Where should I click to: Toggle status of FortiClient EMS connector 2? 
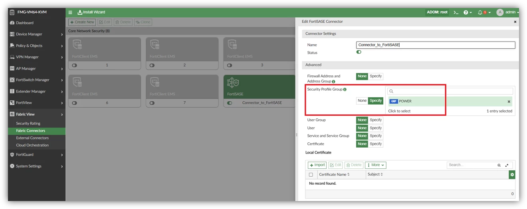[152, 65]
